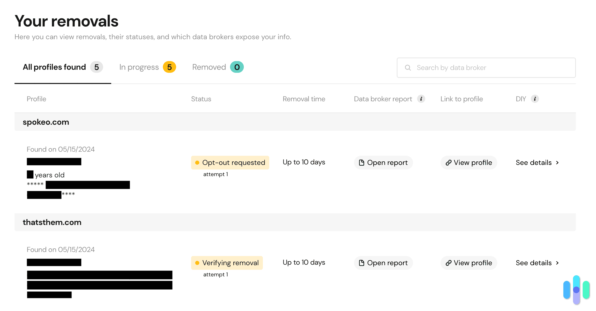Click the In progress count badge 5
Image resolution: width=596 pixels, height=311 pixels.
tap(169, 67)
